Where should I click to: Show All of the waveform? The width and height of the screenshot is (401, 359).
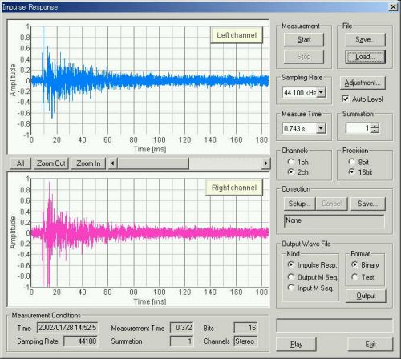(x=21, y=163)
